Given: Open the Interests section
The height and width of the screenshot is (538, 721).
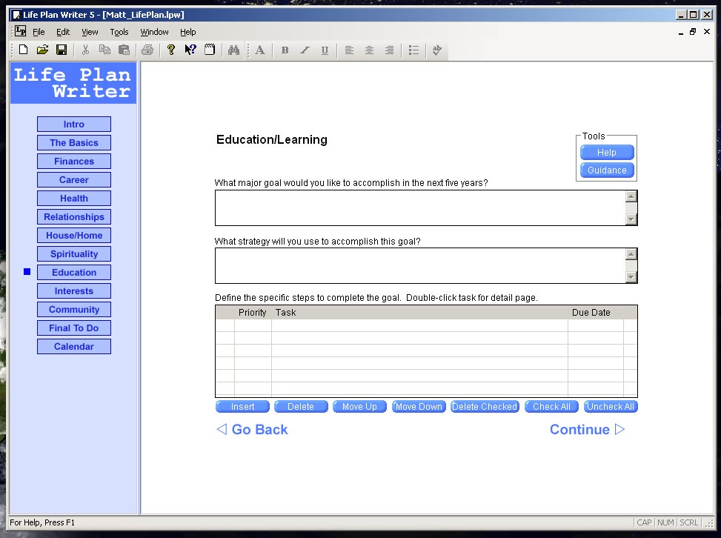Looking at the screenshot, I should [74, 291].
